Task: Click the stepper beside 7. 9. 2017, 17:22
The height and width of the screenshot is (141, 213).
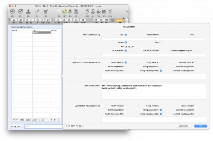Action: [x=83, y=126]
